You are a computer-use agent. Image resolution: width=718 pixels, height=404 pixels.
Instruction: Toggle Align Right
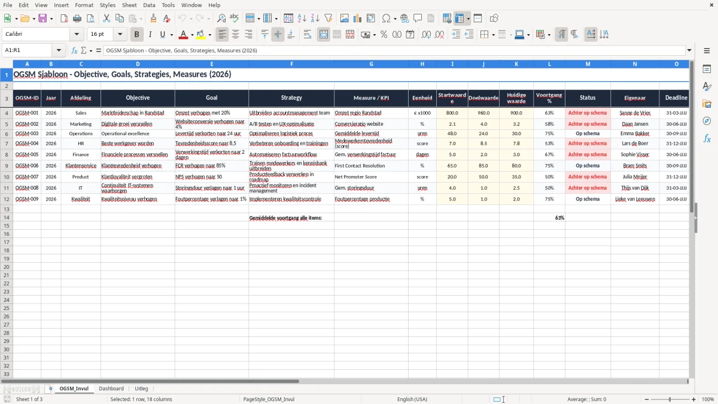pos(248,35)
